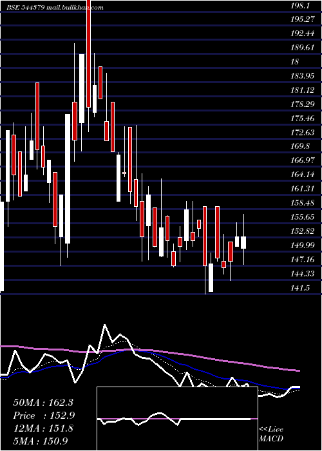Select the 152.82 price axis label

click(x=302, y=231)
